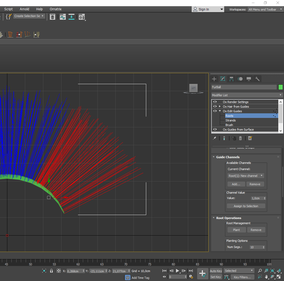The width and height of the screenshot is (284, 281).
Task: Expand the Ox Hair from Guides modifier
Action: click(x=220, y=107)
